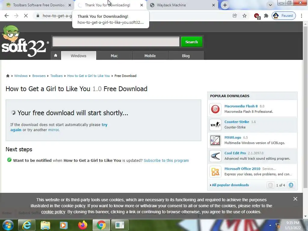Click the breadcrumb home icon
Screen dimensions: 308x231
(x=8, y=76)
